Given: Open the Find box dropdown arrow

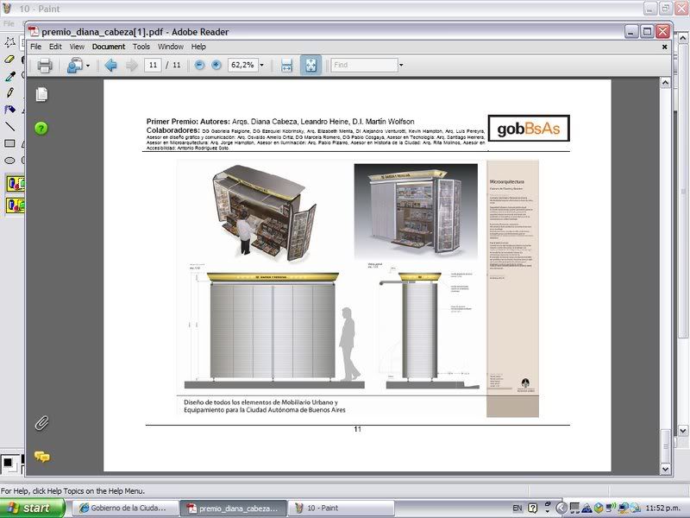Looking at the screenshot, I should point(400,66).
